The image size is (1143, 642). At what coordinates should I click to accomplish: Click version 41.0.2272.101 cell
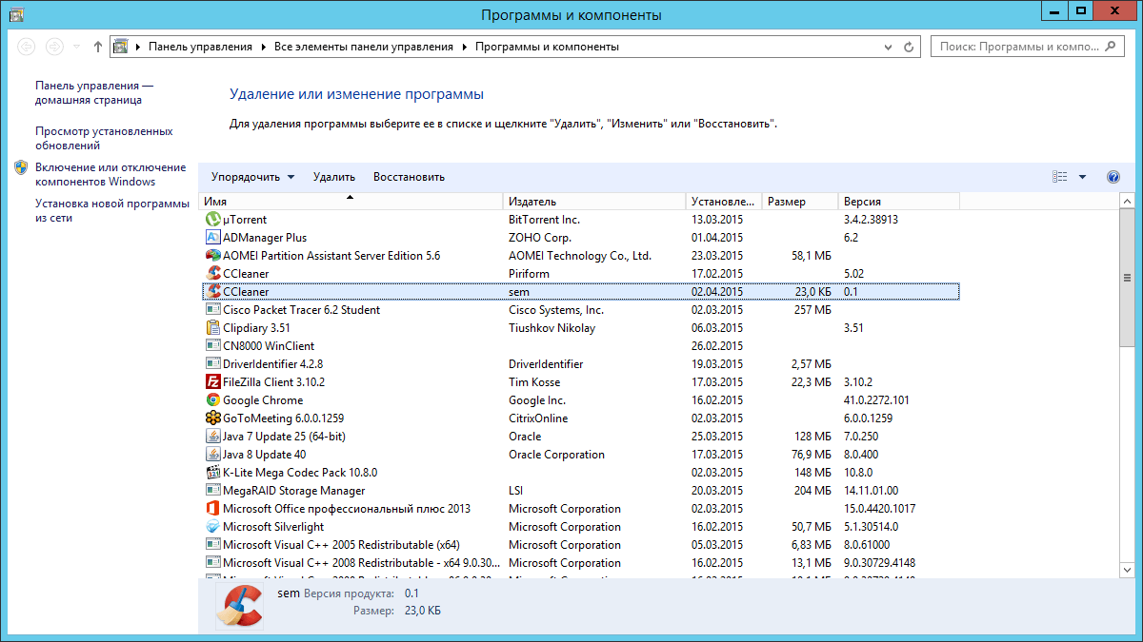pyautogui.click(x=876, y=400)
